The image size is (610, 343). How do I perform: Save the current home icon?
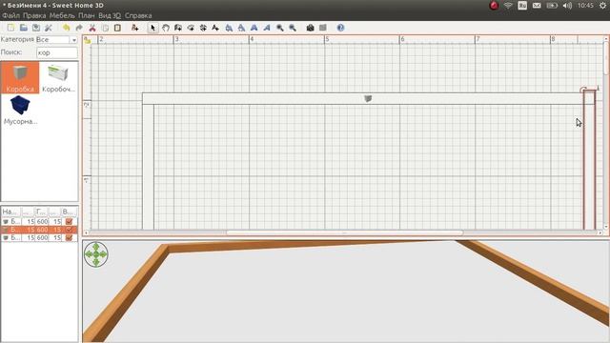36,28
